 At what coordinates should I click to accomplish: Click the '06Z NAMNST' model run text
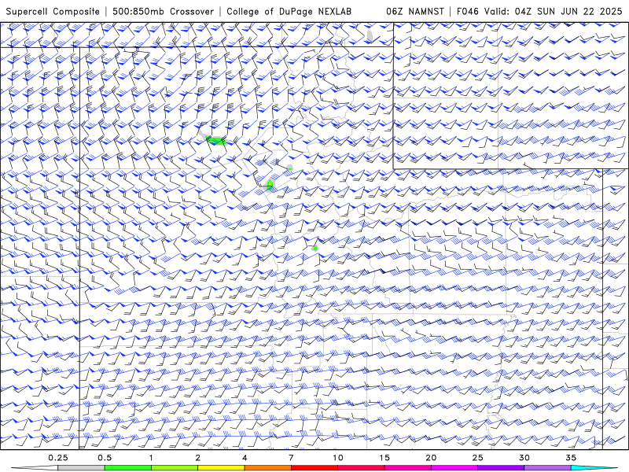click(415, 11)
